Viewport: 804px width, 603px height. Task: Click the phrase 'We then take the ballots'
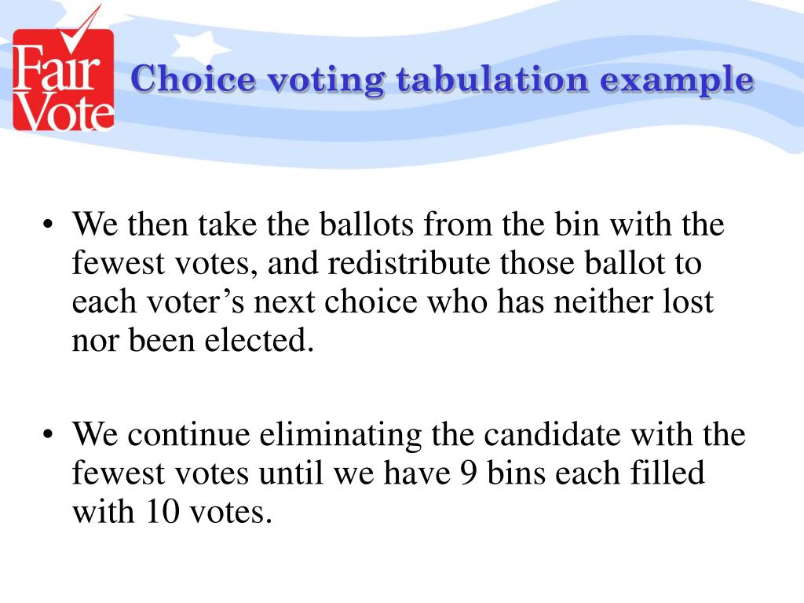tap(243, 224)
